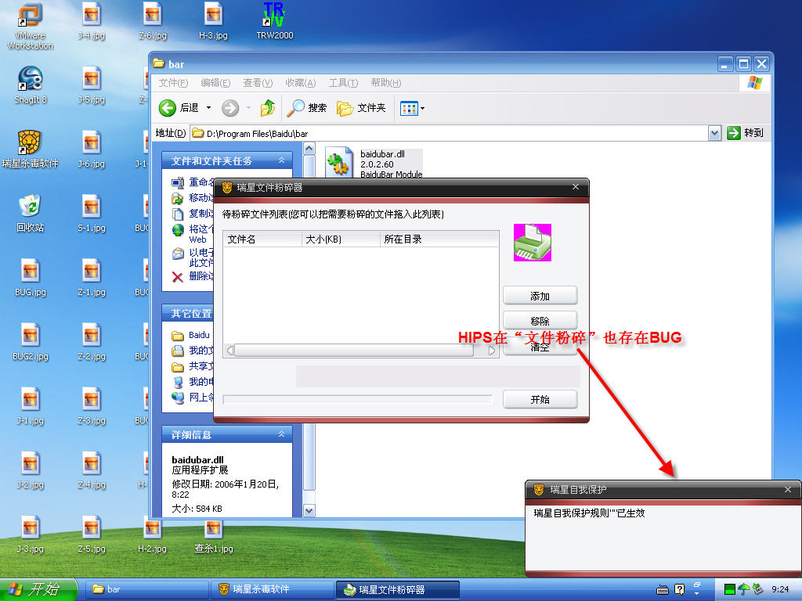Viewport: 802px width, 601px height.
Task: Click the horizontal scrollbar in shred file list
Action: (361, 351)
